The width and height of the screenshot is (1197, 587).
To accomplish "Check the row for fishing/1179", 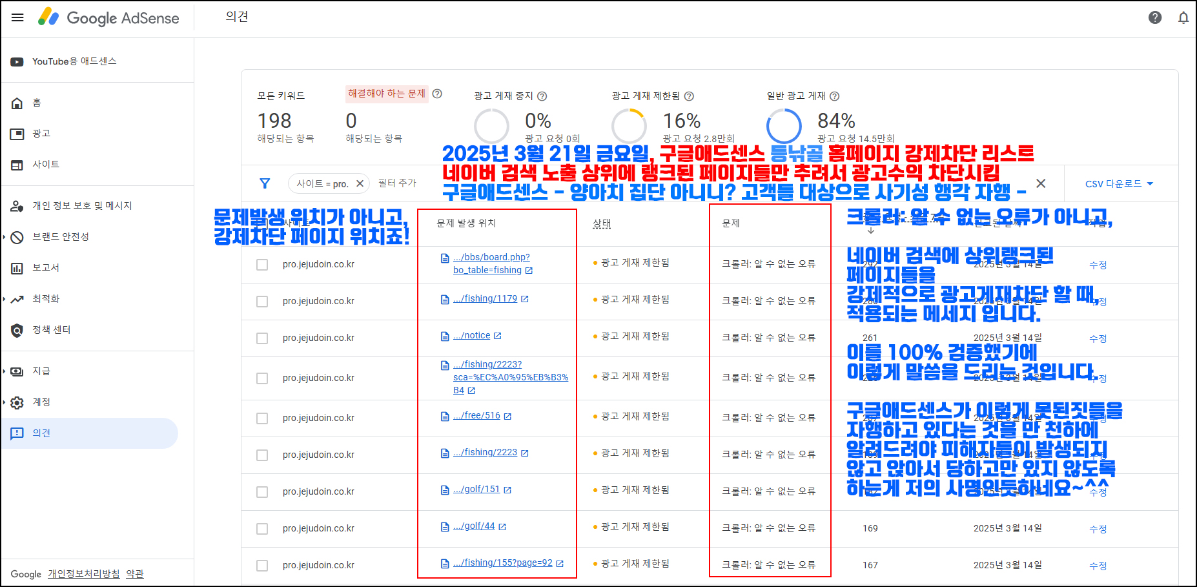I will (262, 302).
